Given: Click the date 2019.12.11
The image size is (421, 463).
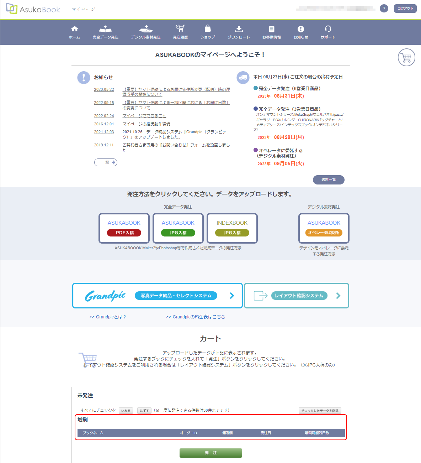Looking at the screenshot, I should click(104, 145).
